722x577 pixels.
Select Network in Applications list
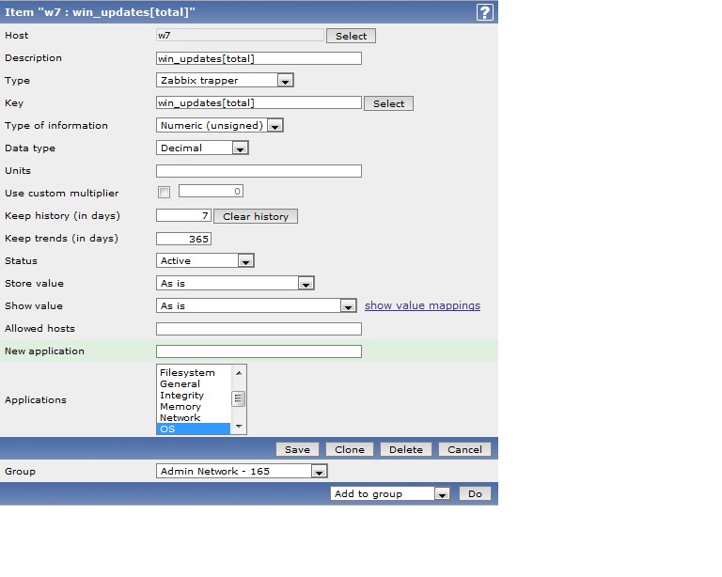(194, 418)
